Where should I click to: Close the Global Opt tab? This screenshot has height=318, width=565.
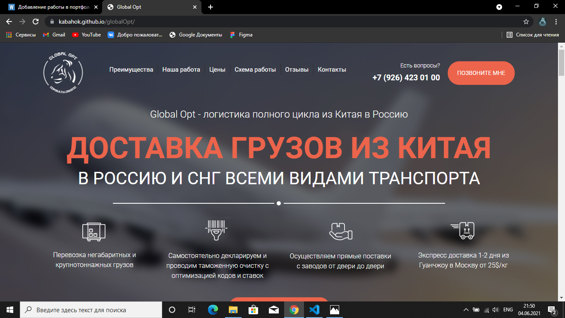point(195,7)
